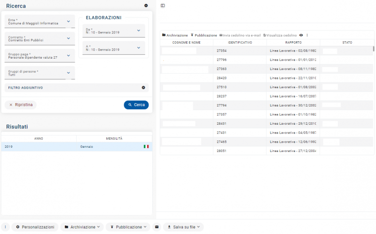Select the 2019 Gennaio result row
Viewport: 376px width, 234px height.
coord(77,147)
